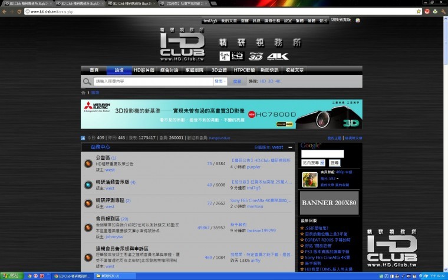Click the Mitsubishi HC7800D 3D projector banner
This screenshot has height=280, width=448.
(222, 114)
